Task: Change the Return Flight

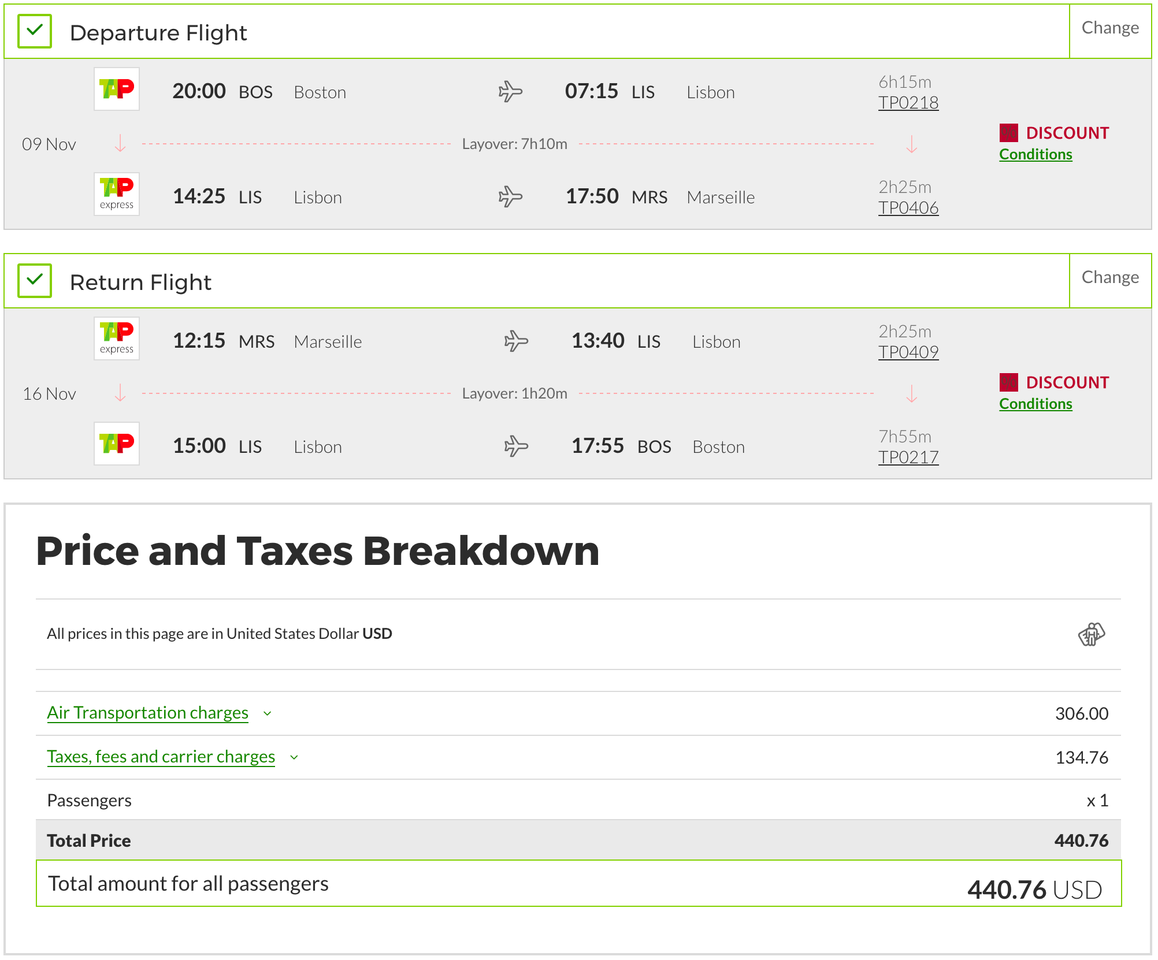Action: click(1109, 277)
